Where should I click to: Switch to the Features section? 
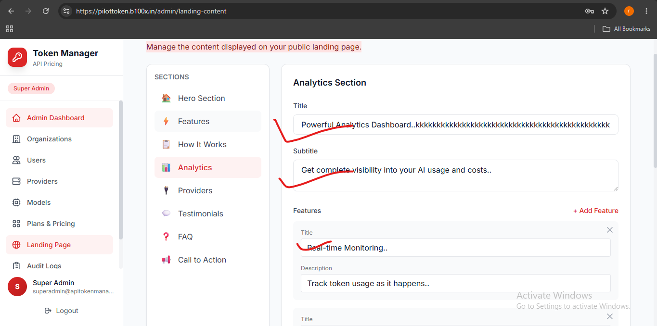pyautogui.click(x=208, y=121)
